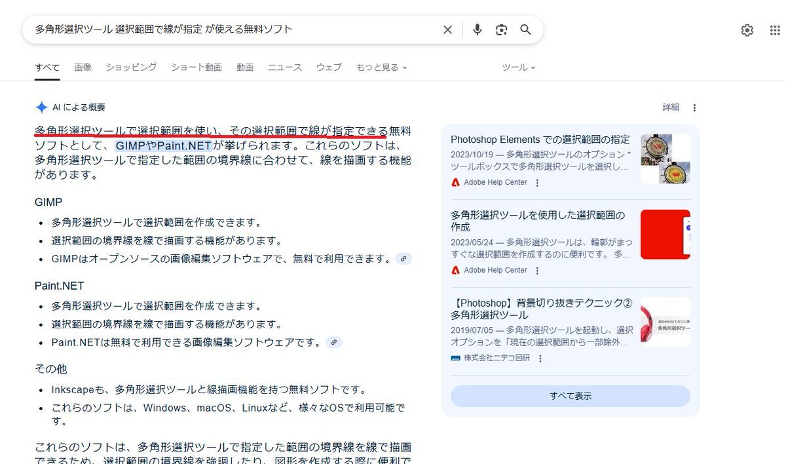Open the Google apps grid
The image size is (786, 464).
[775, 30]
